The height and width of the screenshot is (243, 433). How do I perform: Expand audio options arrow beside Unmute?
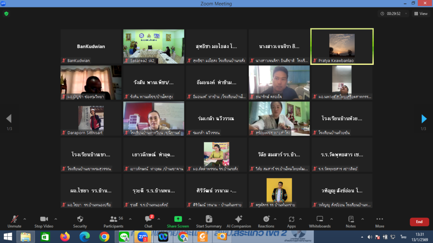(x=25, y=219)
